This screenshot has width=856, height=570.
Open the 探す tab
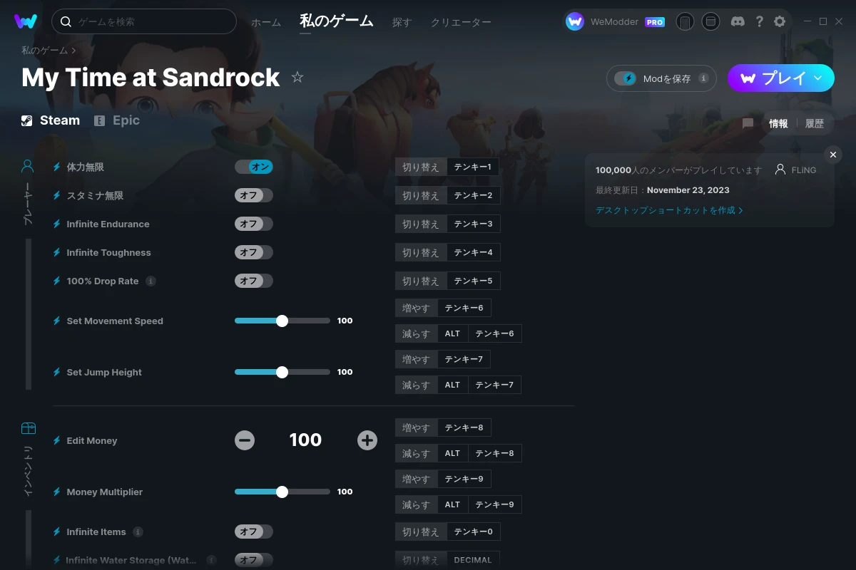(402, 22)
